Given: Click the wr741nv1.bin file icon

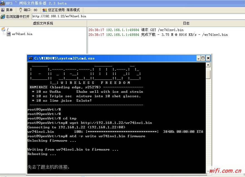Looking at the screenshot, I should click(x=9, y=34).
